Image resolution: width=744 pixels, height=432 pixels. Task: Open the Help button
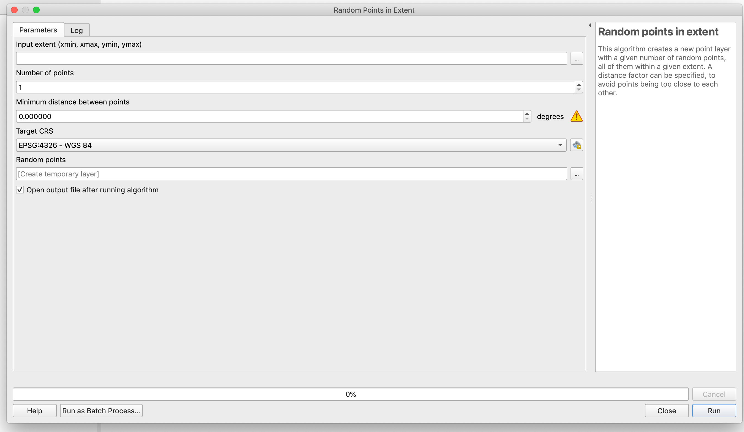[34, 411]
